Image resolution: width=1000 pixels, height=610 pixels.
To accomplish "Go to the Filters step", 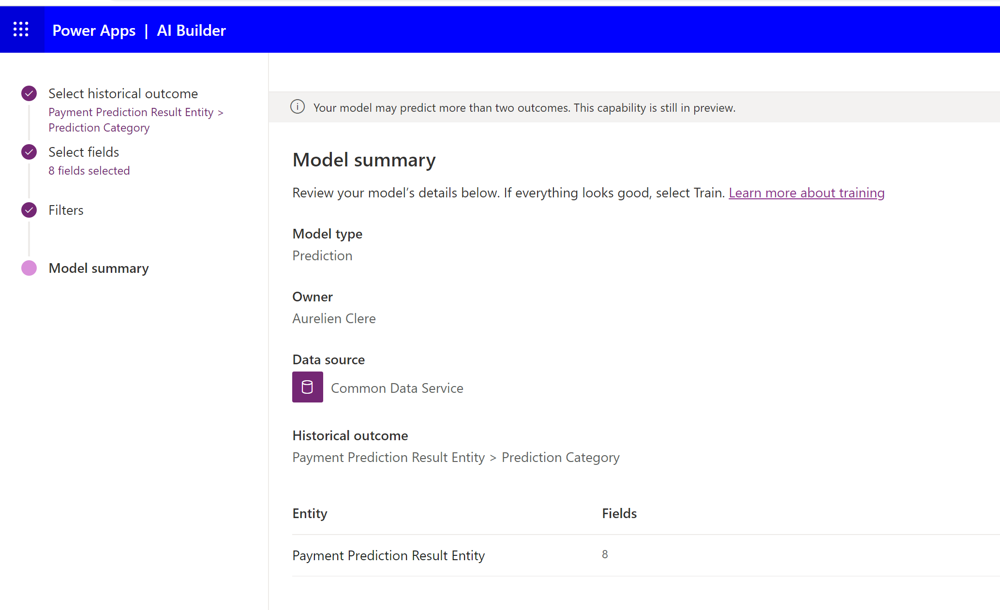I will click(66, 210).
